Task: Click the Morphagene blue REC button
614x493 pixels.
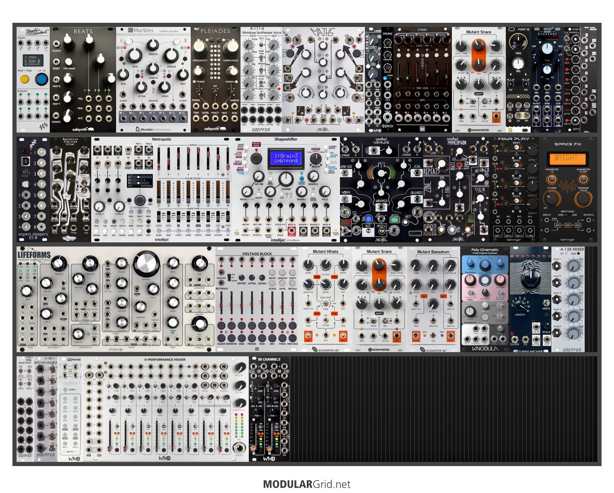Action: pos(369,218)
